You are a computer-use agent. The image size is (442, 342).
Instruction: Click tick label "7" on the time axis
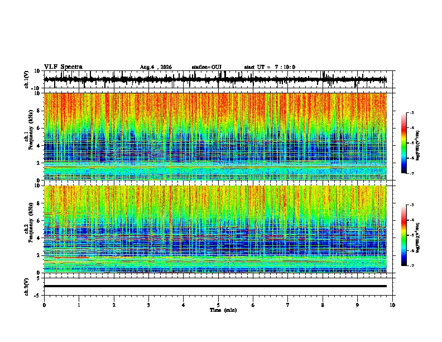tap(288, 305)
